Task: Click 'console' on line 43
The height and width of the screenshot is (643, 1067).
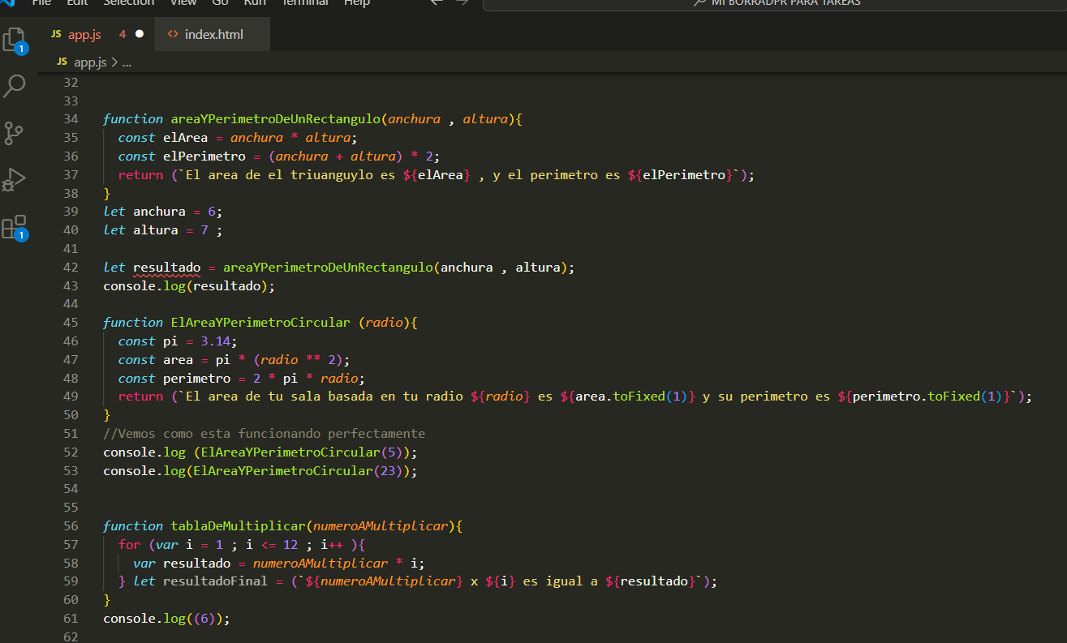Action: [129, 286]
